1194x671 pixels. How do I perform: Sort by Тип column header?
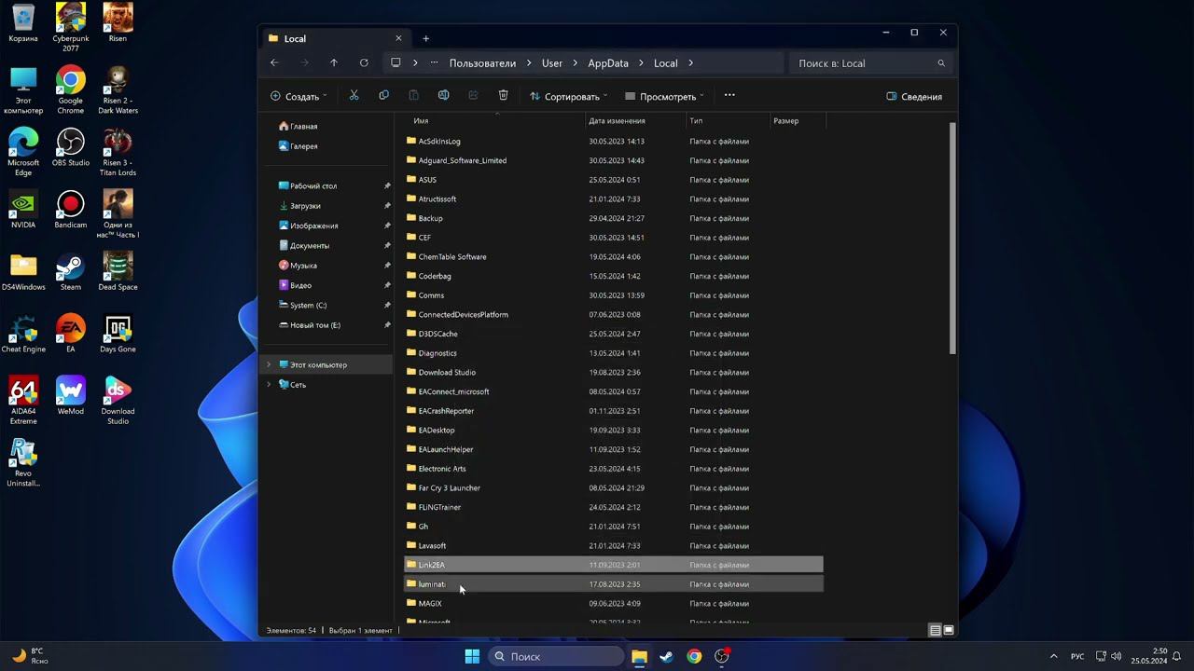coord(696,120)
